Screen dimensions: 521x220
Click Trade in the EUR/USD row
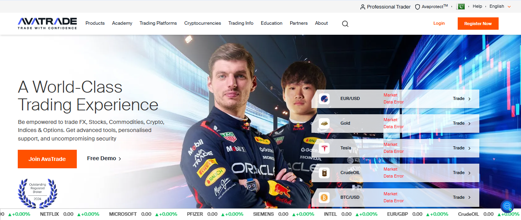[x=458, y=99]
